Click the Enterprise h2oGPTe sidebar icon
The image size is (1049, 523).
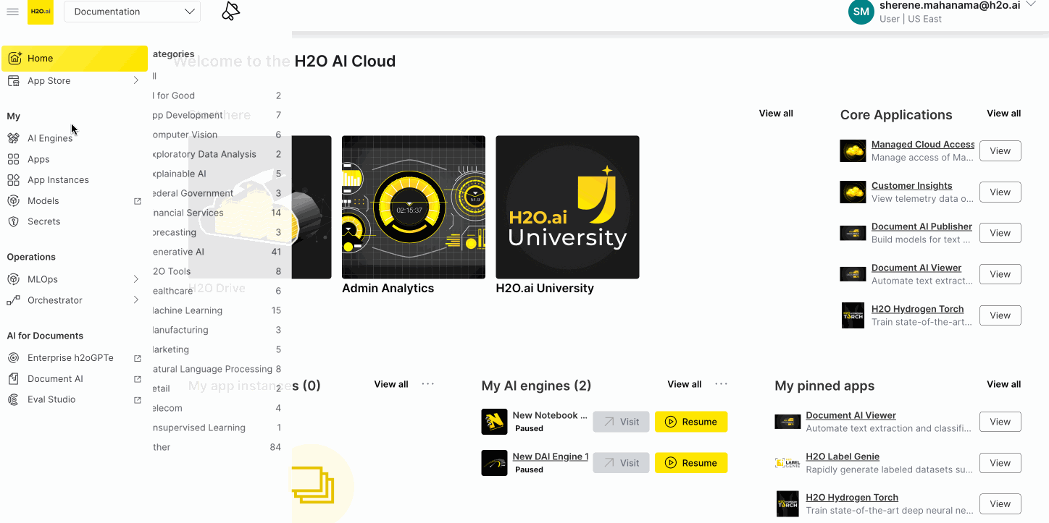(14, 357)
